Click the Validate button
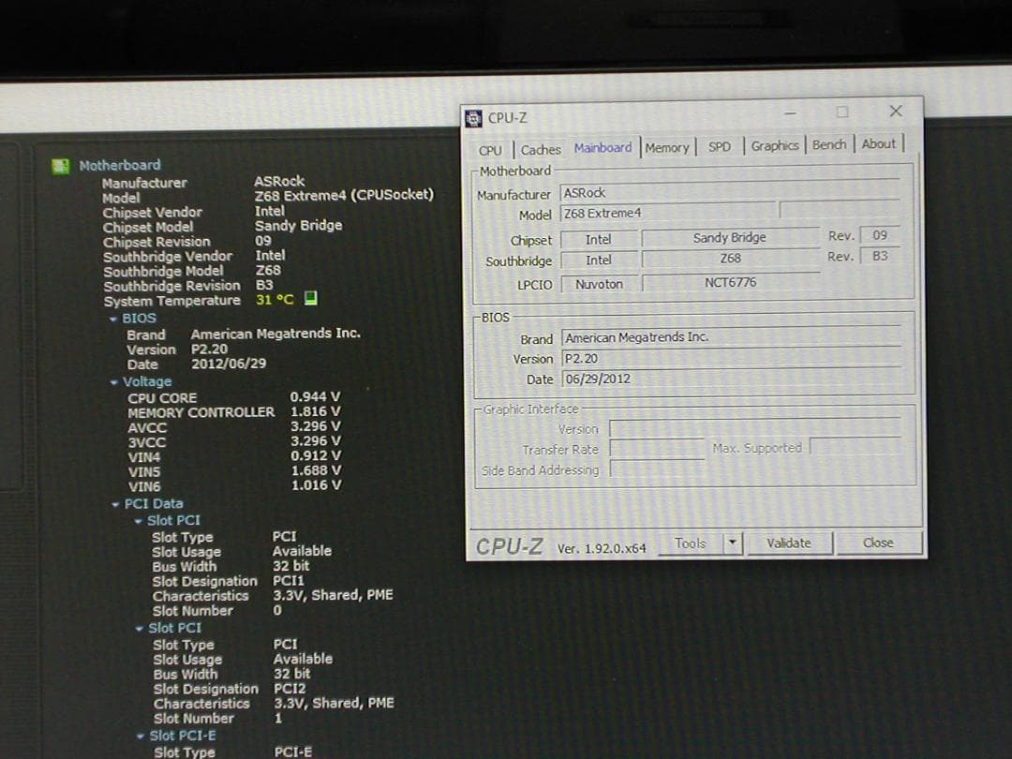Viewport: 1012px width, 759px height. [790, 543]
